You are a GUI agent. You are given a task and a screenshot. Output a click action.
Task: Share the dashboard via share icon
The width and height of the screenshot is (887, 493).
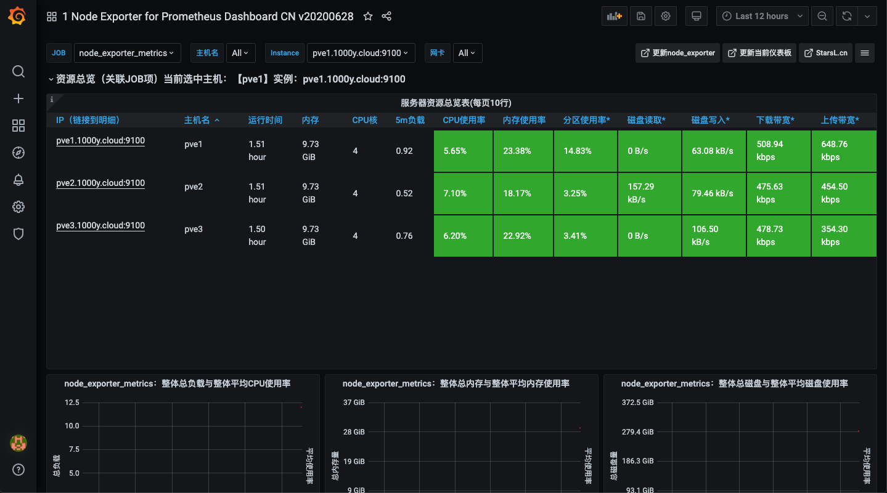[x=386, y=17]
